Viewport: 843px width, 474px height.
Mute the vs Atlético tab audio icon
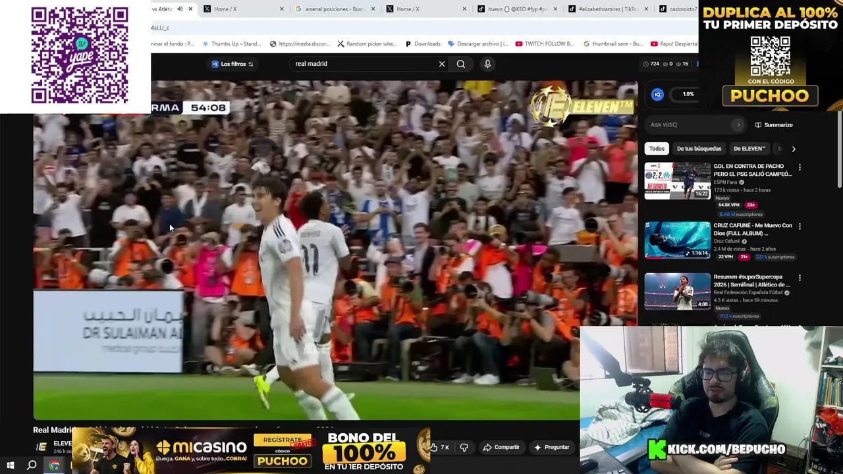[180, 9]
